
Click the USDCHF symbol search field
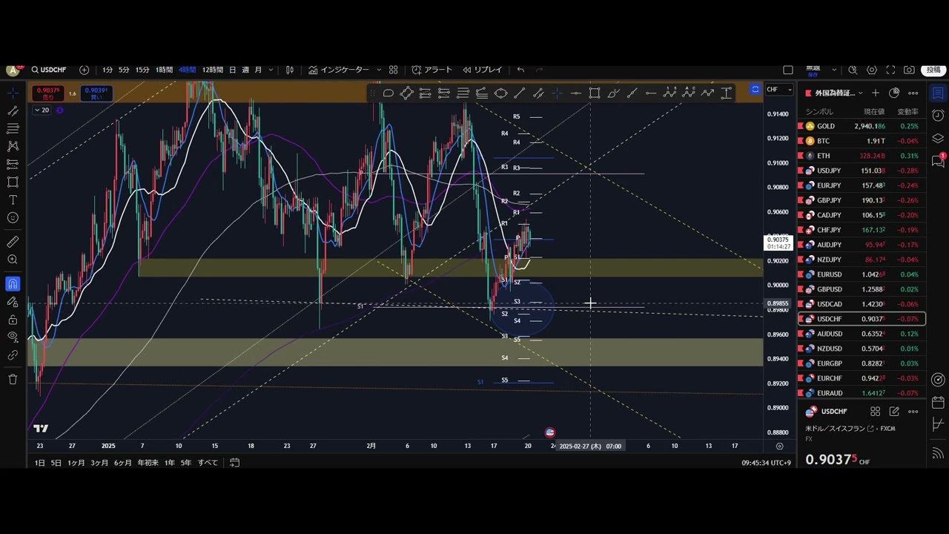point(49,70)
